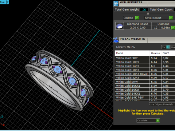
Task: Open the dropdown arrow at top left
Action: (x=8, y=2)
